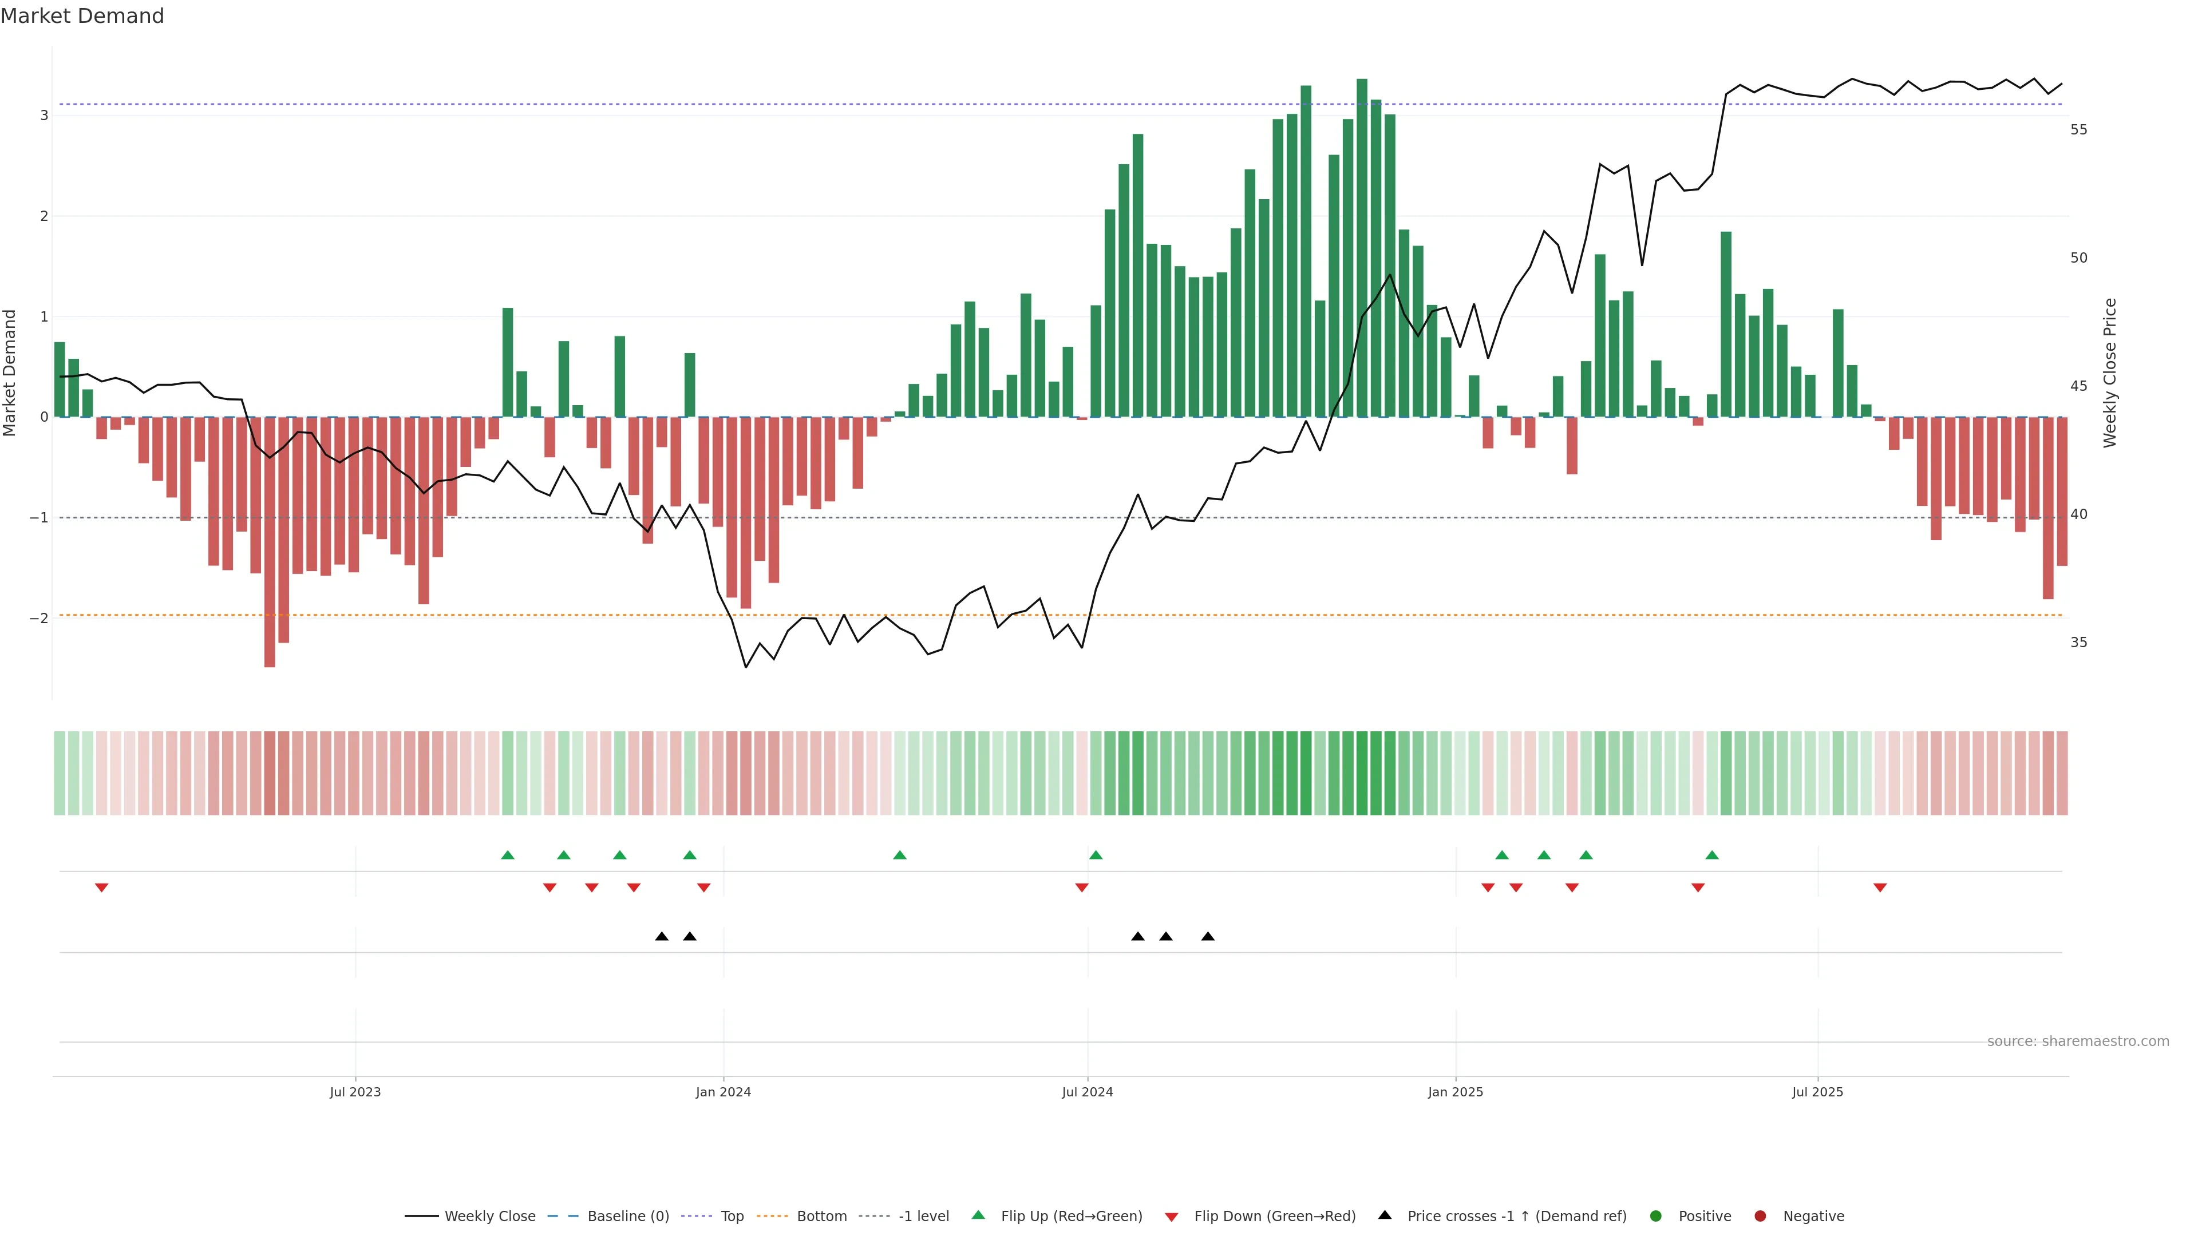Image resolution: width=2198 pixels, height=1236 pixels.
Task: Click the Weekly Close Price axis title
Action: click(2109, 373)
